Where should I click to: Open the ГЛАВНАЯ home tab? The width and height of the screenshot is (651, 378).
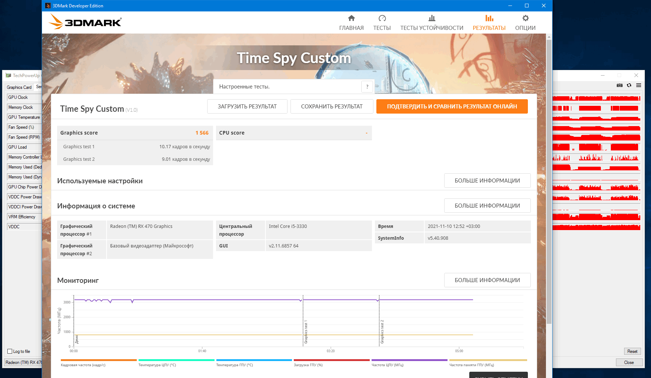351,23
